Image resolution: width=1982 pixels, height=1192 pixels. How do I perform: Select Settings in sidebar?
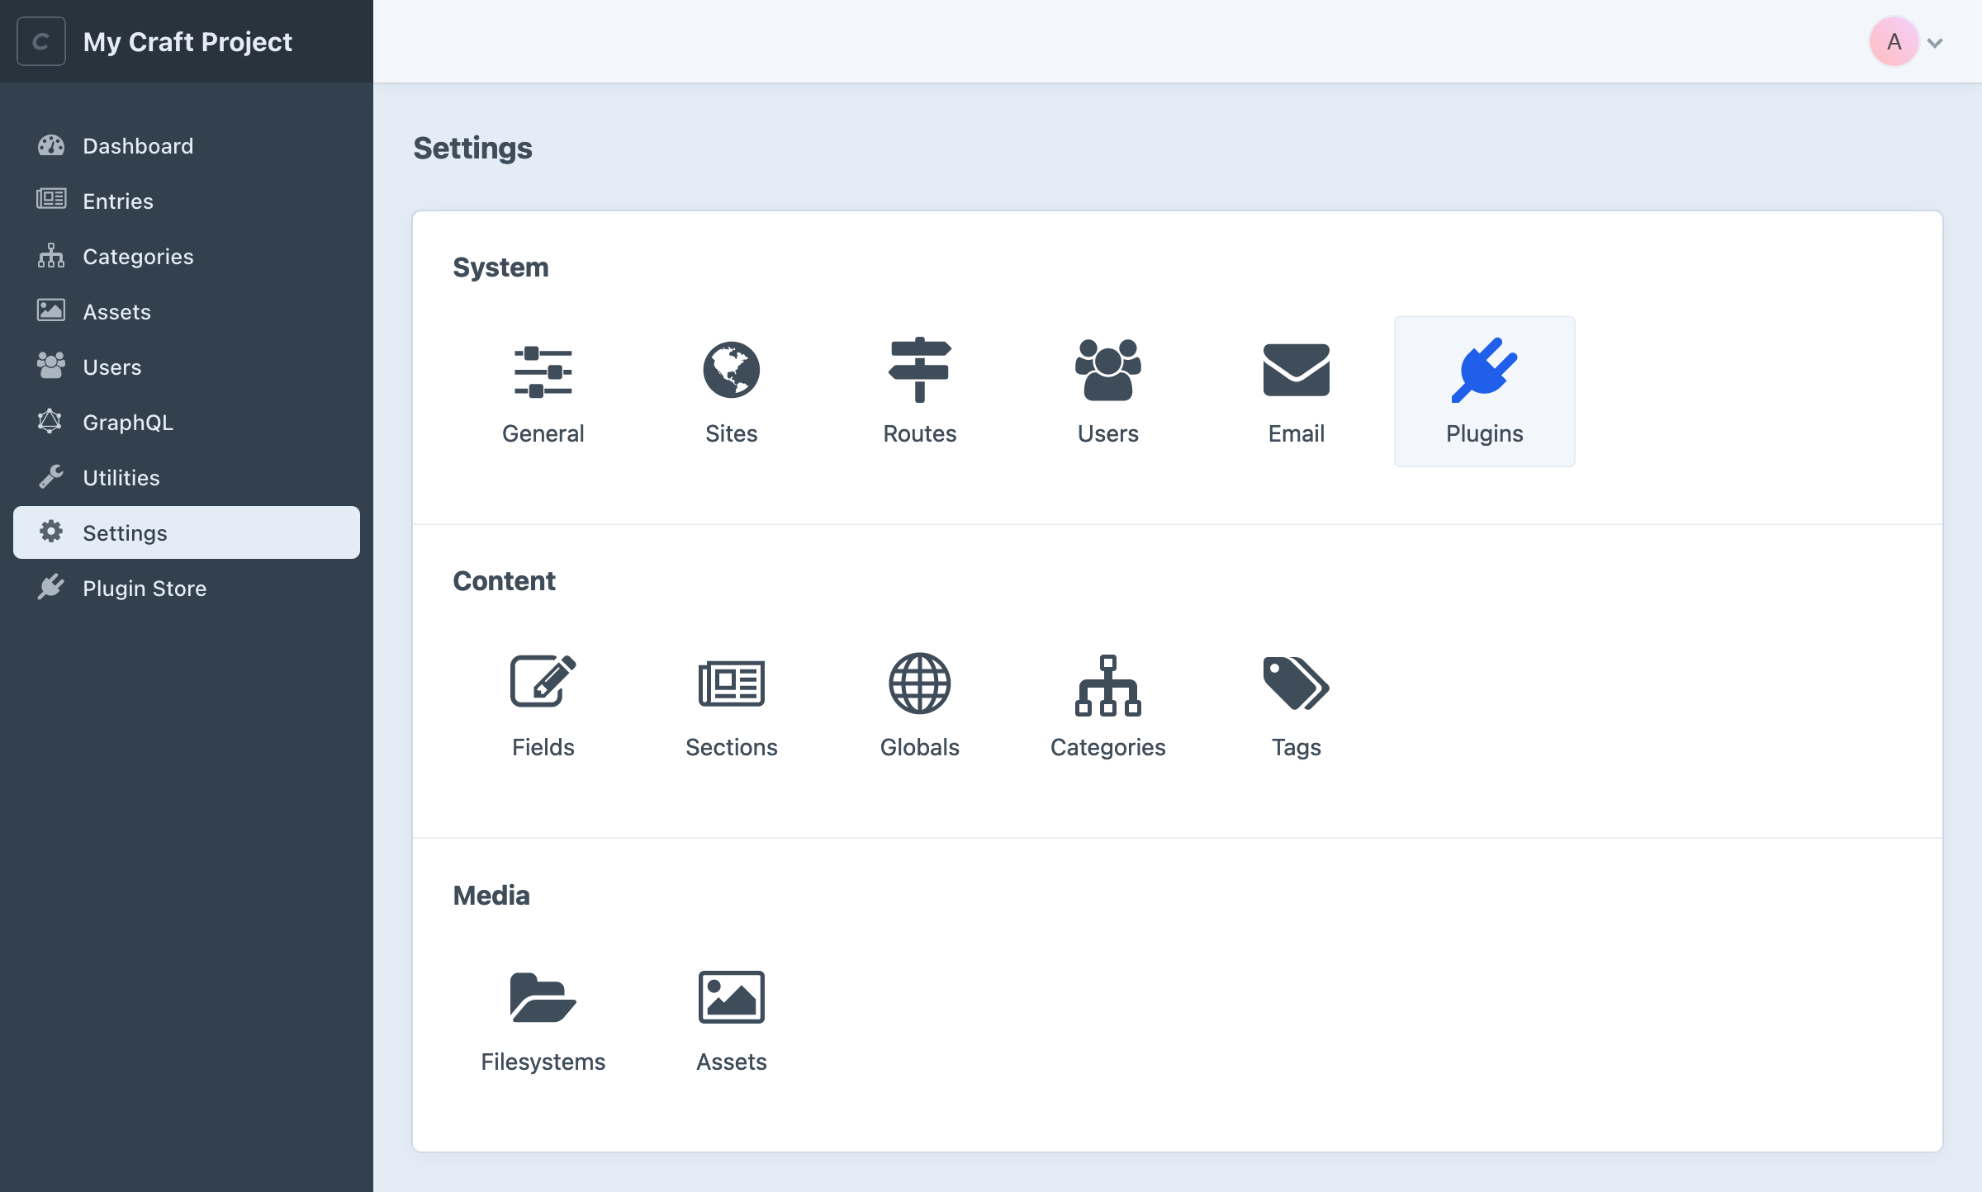[187, 532]
